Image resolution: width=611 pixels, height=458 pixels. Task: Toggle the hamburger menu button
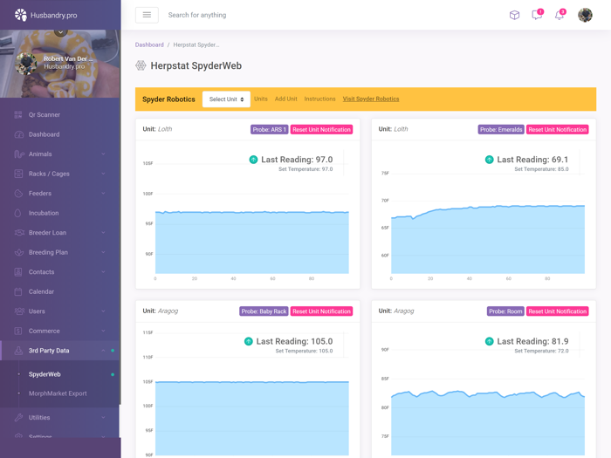(147, 15)
